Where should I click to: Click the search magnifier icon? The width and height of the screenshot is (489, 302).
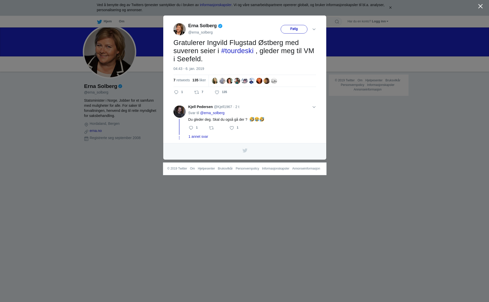click(x=337, y=22)
